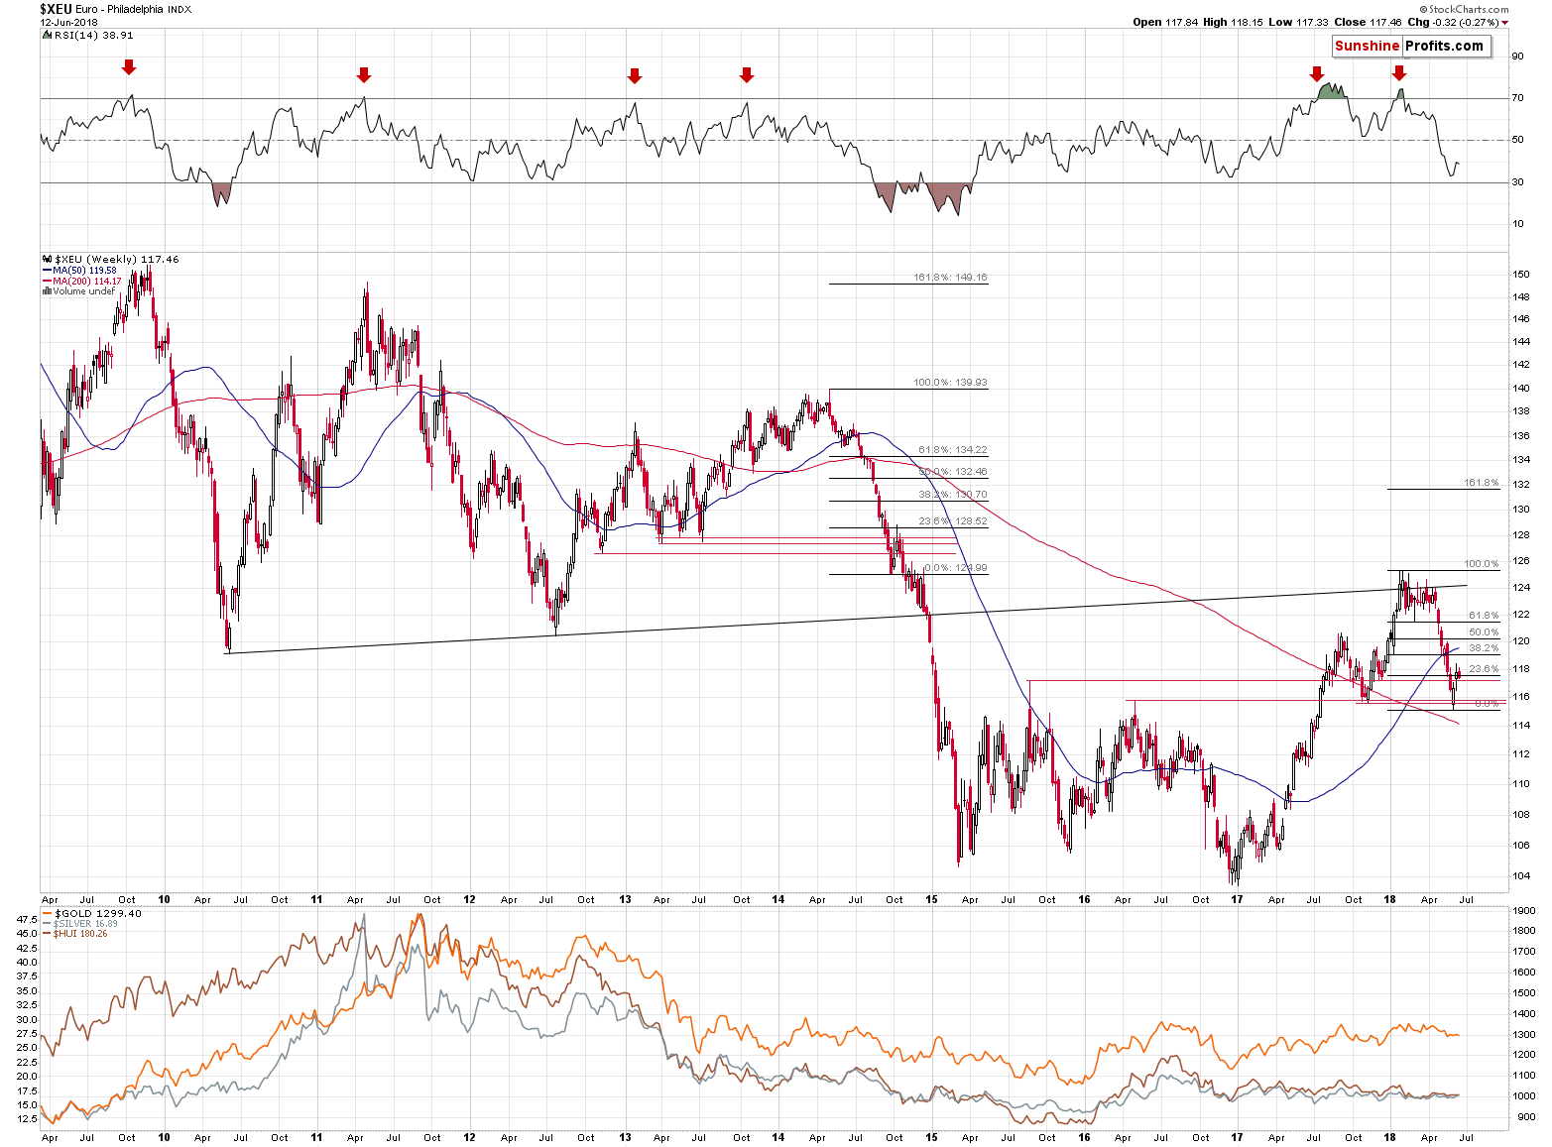Click the Open 117.84 value
Image resolution: width=1552 pixels, height=1147 pixels.
[x=1165, y=22]
